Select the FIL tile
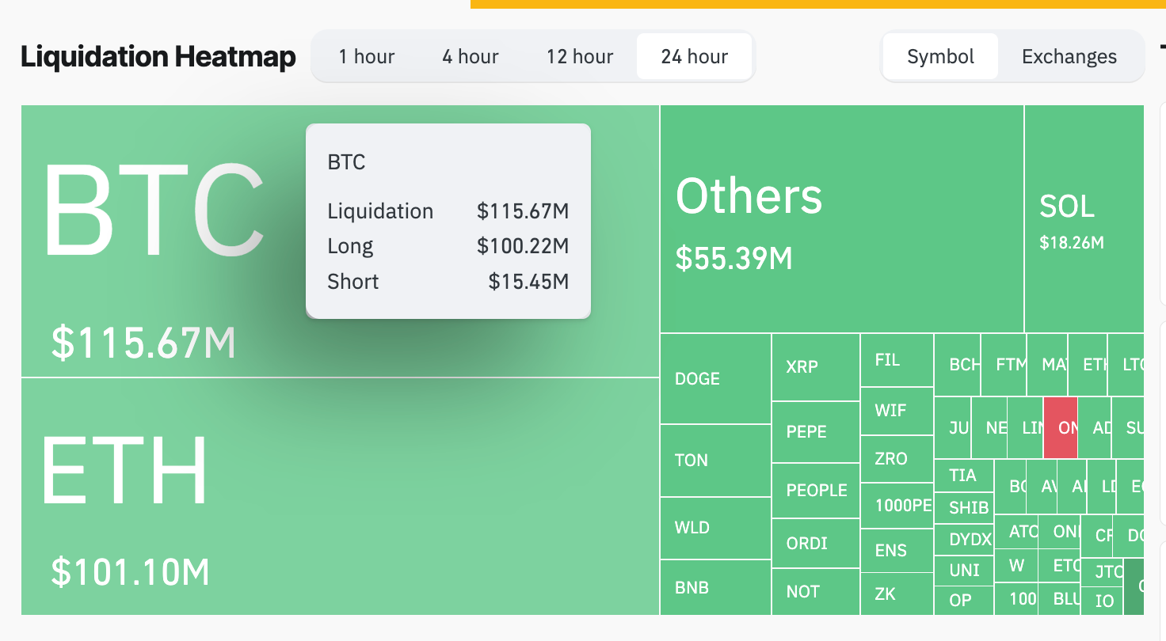 pyautogui.click(x=896, y=360)
